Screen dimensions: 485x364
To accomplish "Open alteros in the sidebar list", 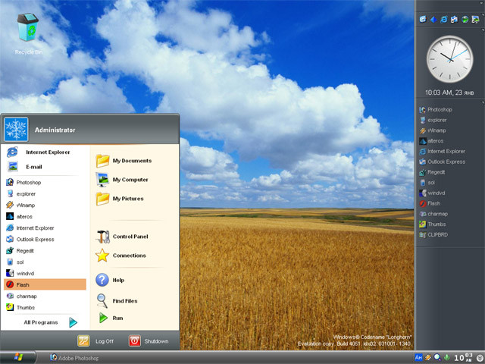I will pos(431,141).
